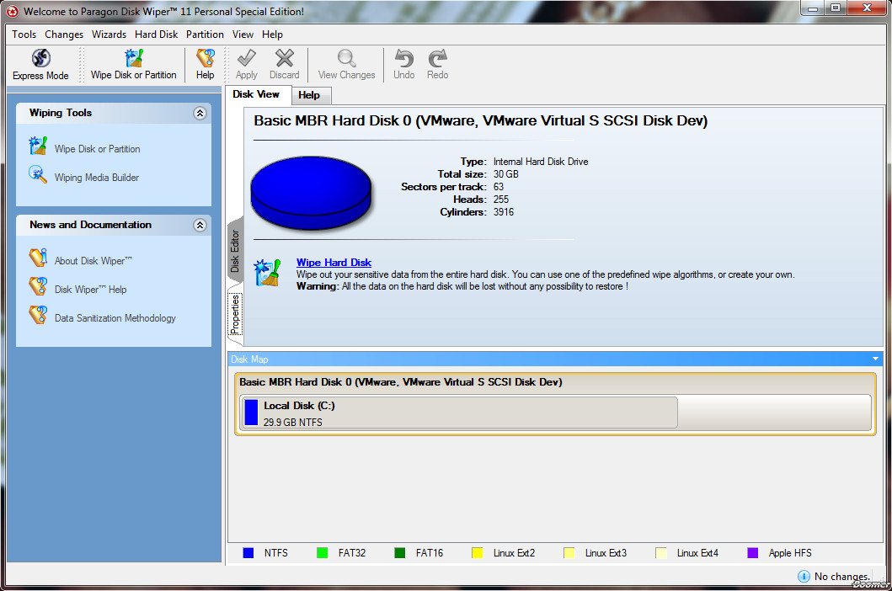Switch to the Help tab

309,96
